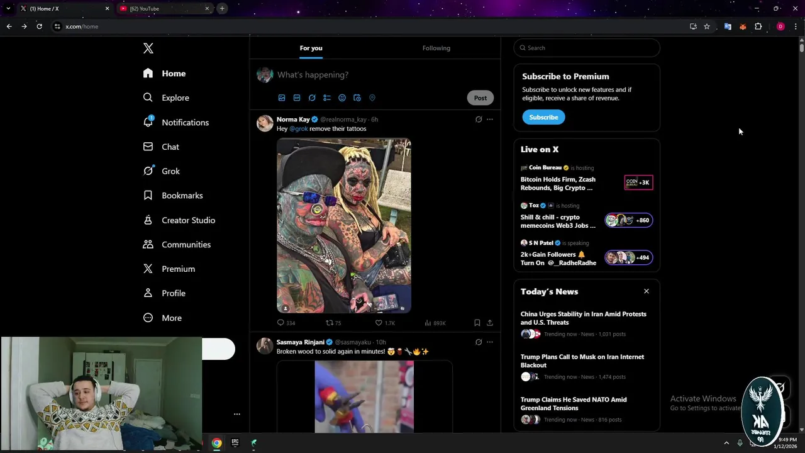Open China Urges Stability in Iran news
The width and height of the screenshot is (805, 453).
(x=587, y=324)
